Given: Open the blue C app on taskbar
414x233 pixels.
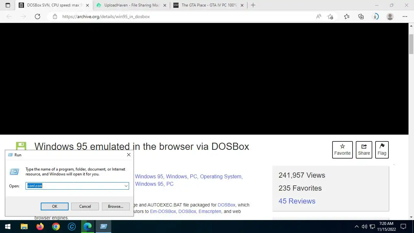Looking at the screenshot, I should click(72, 227).
